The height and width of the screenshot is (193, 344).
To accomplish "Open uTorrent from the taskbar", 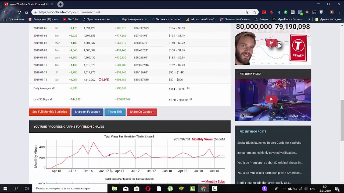I will point(170,188).
